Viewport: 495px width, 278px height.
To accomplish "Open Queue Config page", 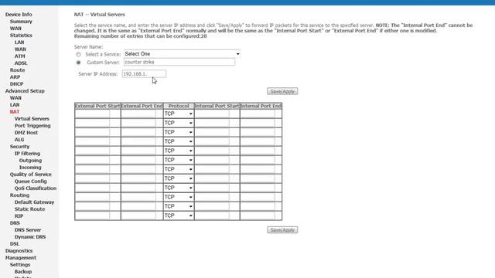I will click(31, 181).
